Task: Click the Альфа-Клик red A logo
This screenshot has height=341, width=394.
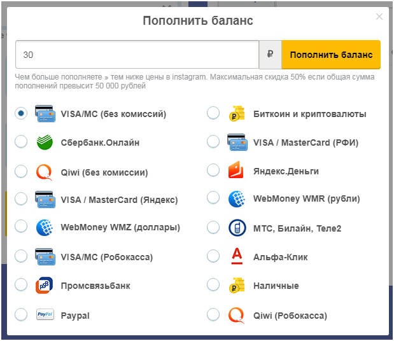Action: click(x=237, y=256)
